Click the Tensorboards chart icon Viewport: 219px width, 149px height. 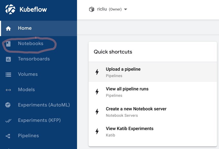8,59
